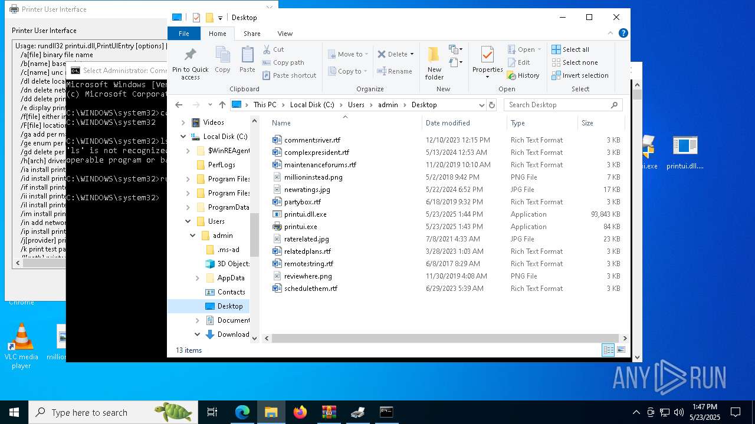Collapse the ribbon chevron
The width and height of the screenshot is (755, 424).
click(611, 34)
